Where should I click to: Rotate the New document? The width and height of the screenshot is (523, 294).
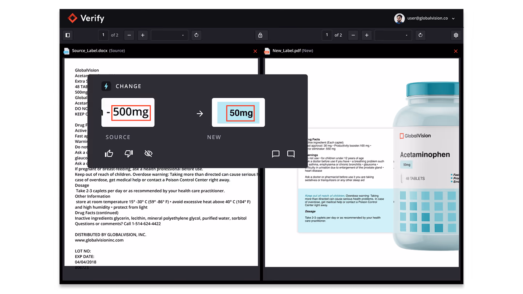click(x=421, y=35)
